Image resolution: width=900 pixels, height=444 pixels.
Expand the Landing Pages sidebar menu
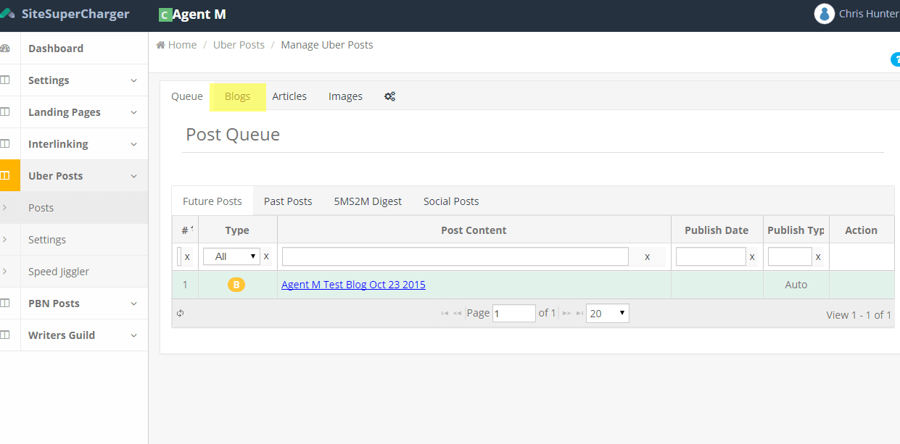tap(133, 112)
